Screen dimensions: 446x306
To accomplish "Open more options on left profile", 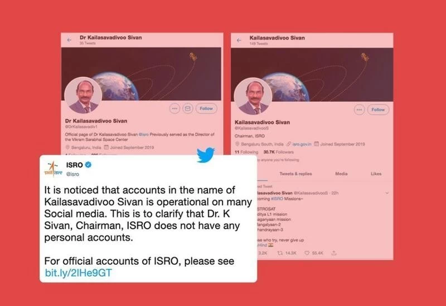I will coord(174,108).
